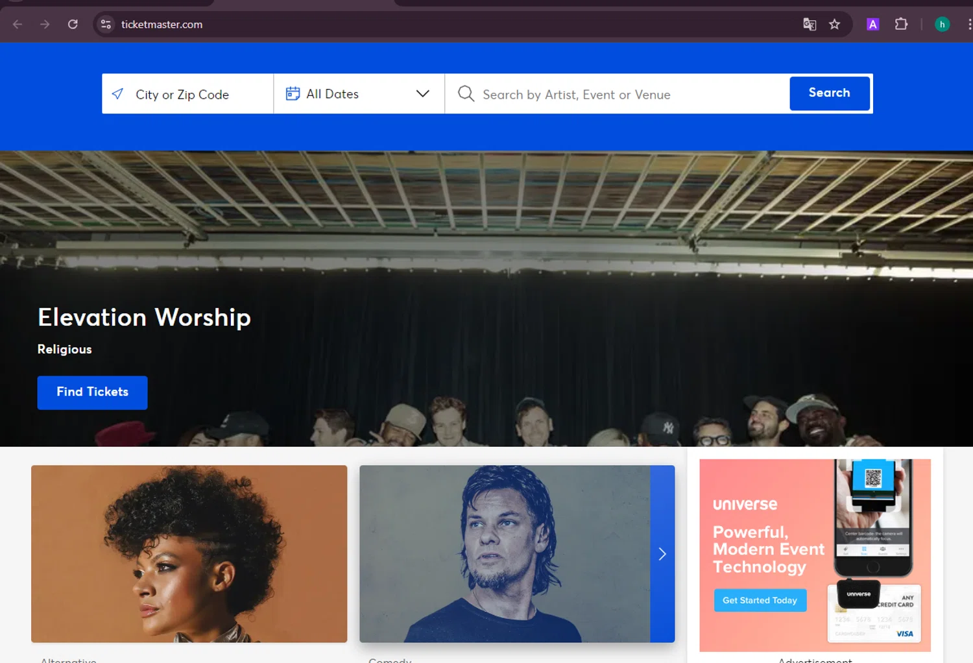Bookmark this page with the star
The height and width of the screenshot is (663, 973).
pyautogui.click(x=835, y=25)
